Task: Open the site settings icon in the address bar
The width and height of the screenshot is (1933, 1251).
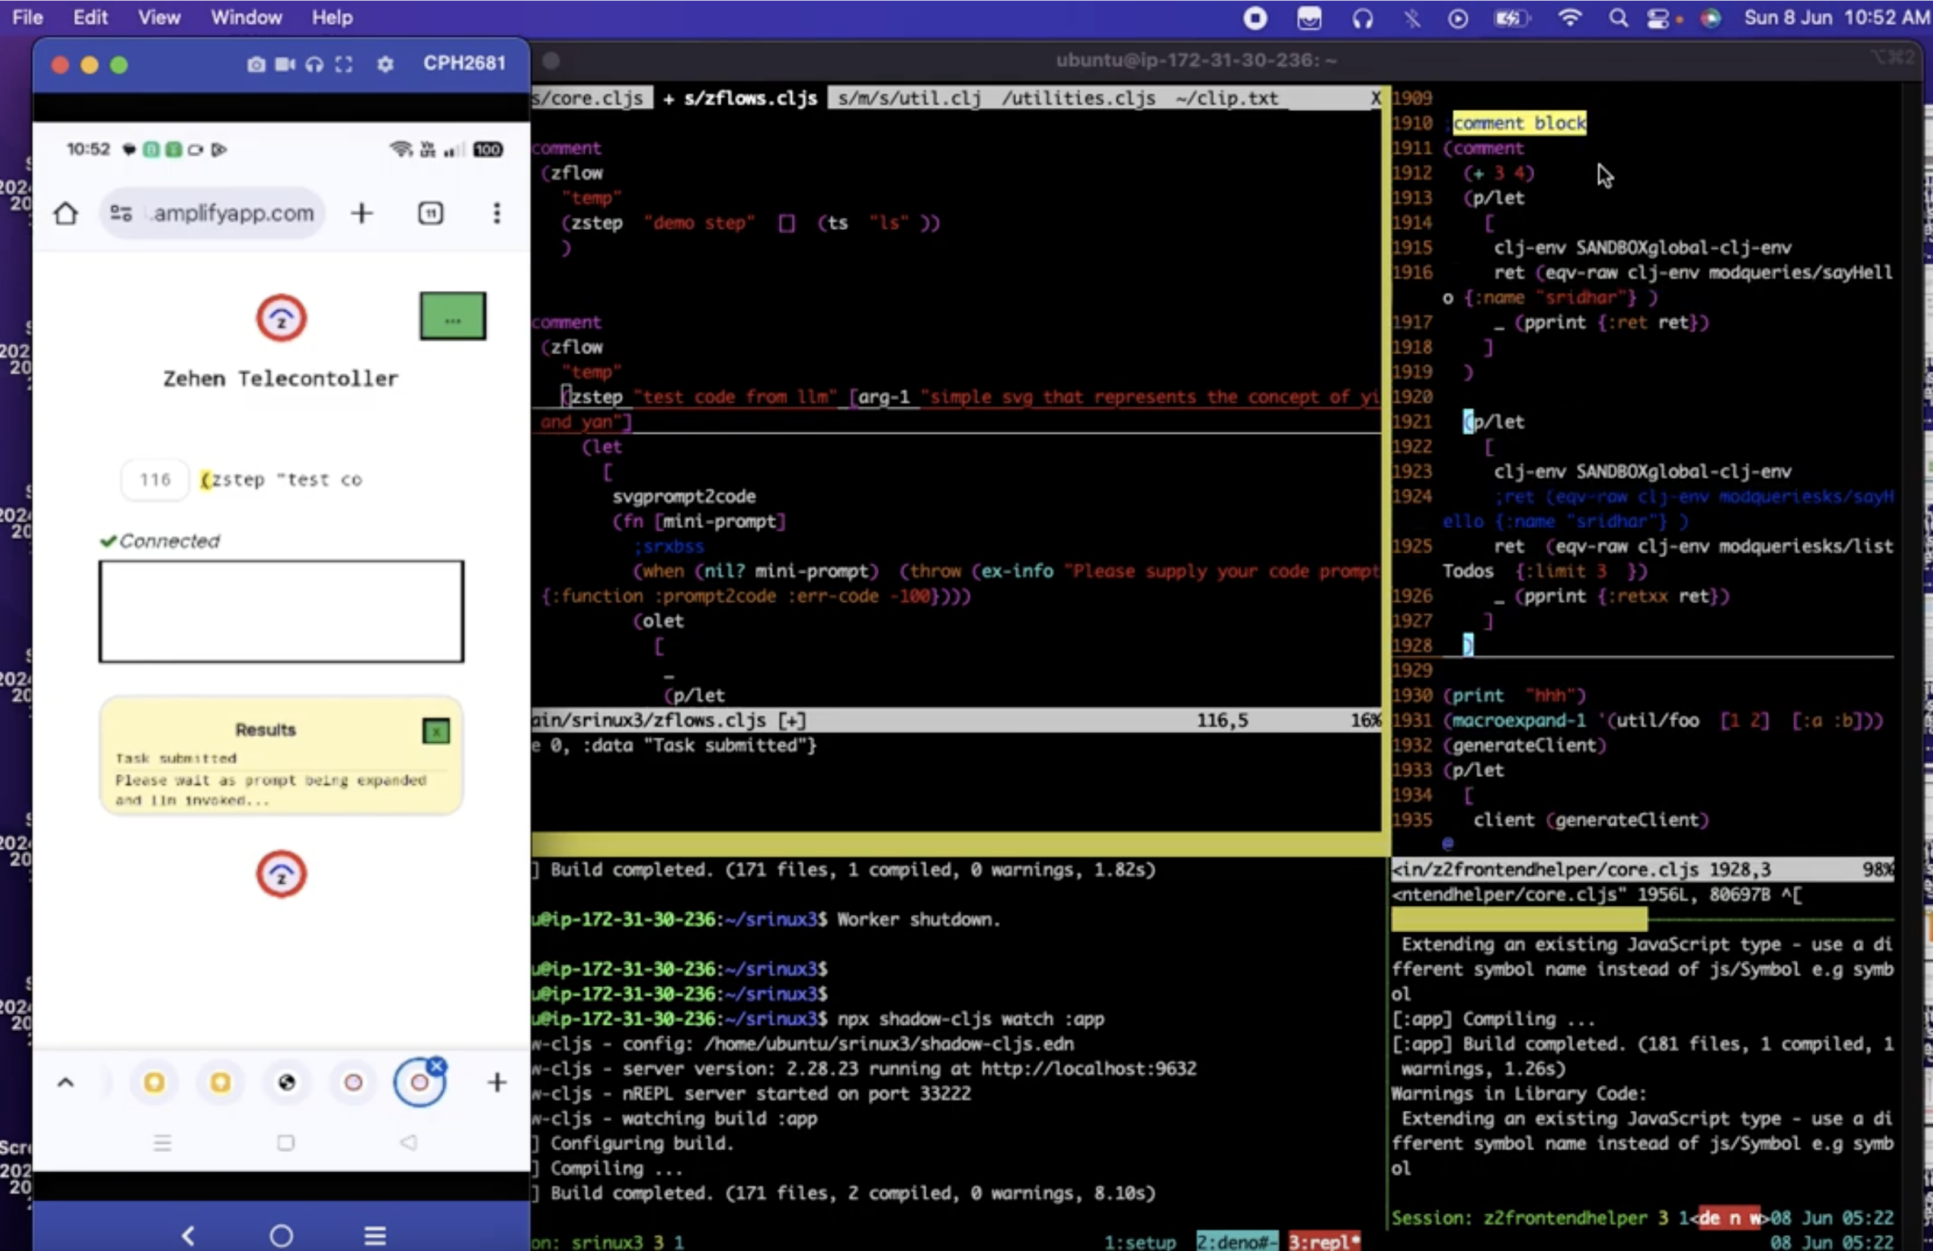Action: (121, 213)
